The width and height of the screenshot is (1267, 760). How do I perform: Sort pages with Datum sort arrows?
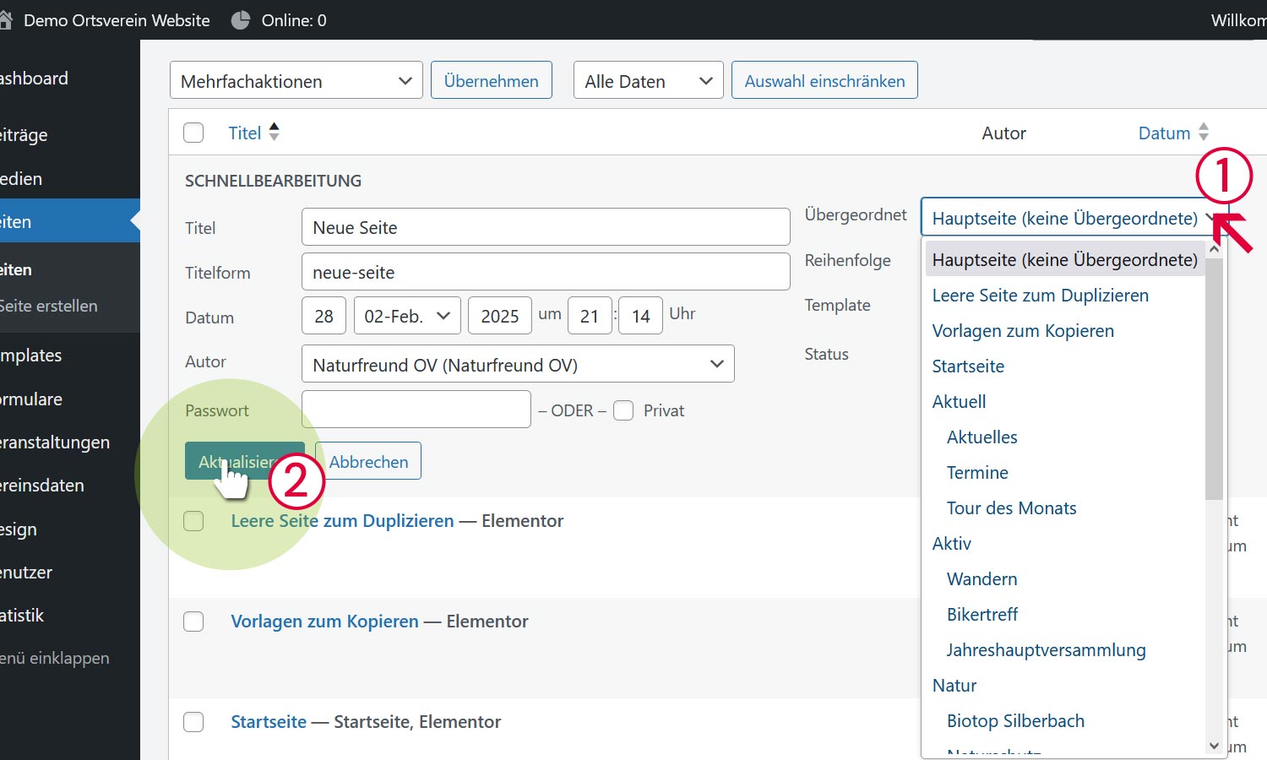point(1204,133)
